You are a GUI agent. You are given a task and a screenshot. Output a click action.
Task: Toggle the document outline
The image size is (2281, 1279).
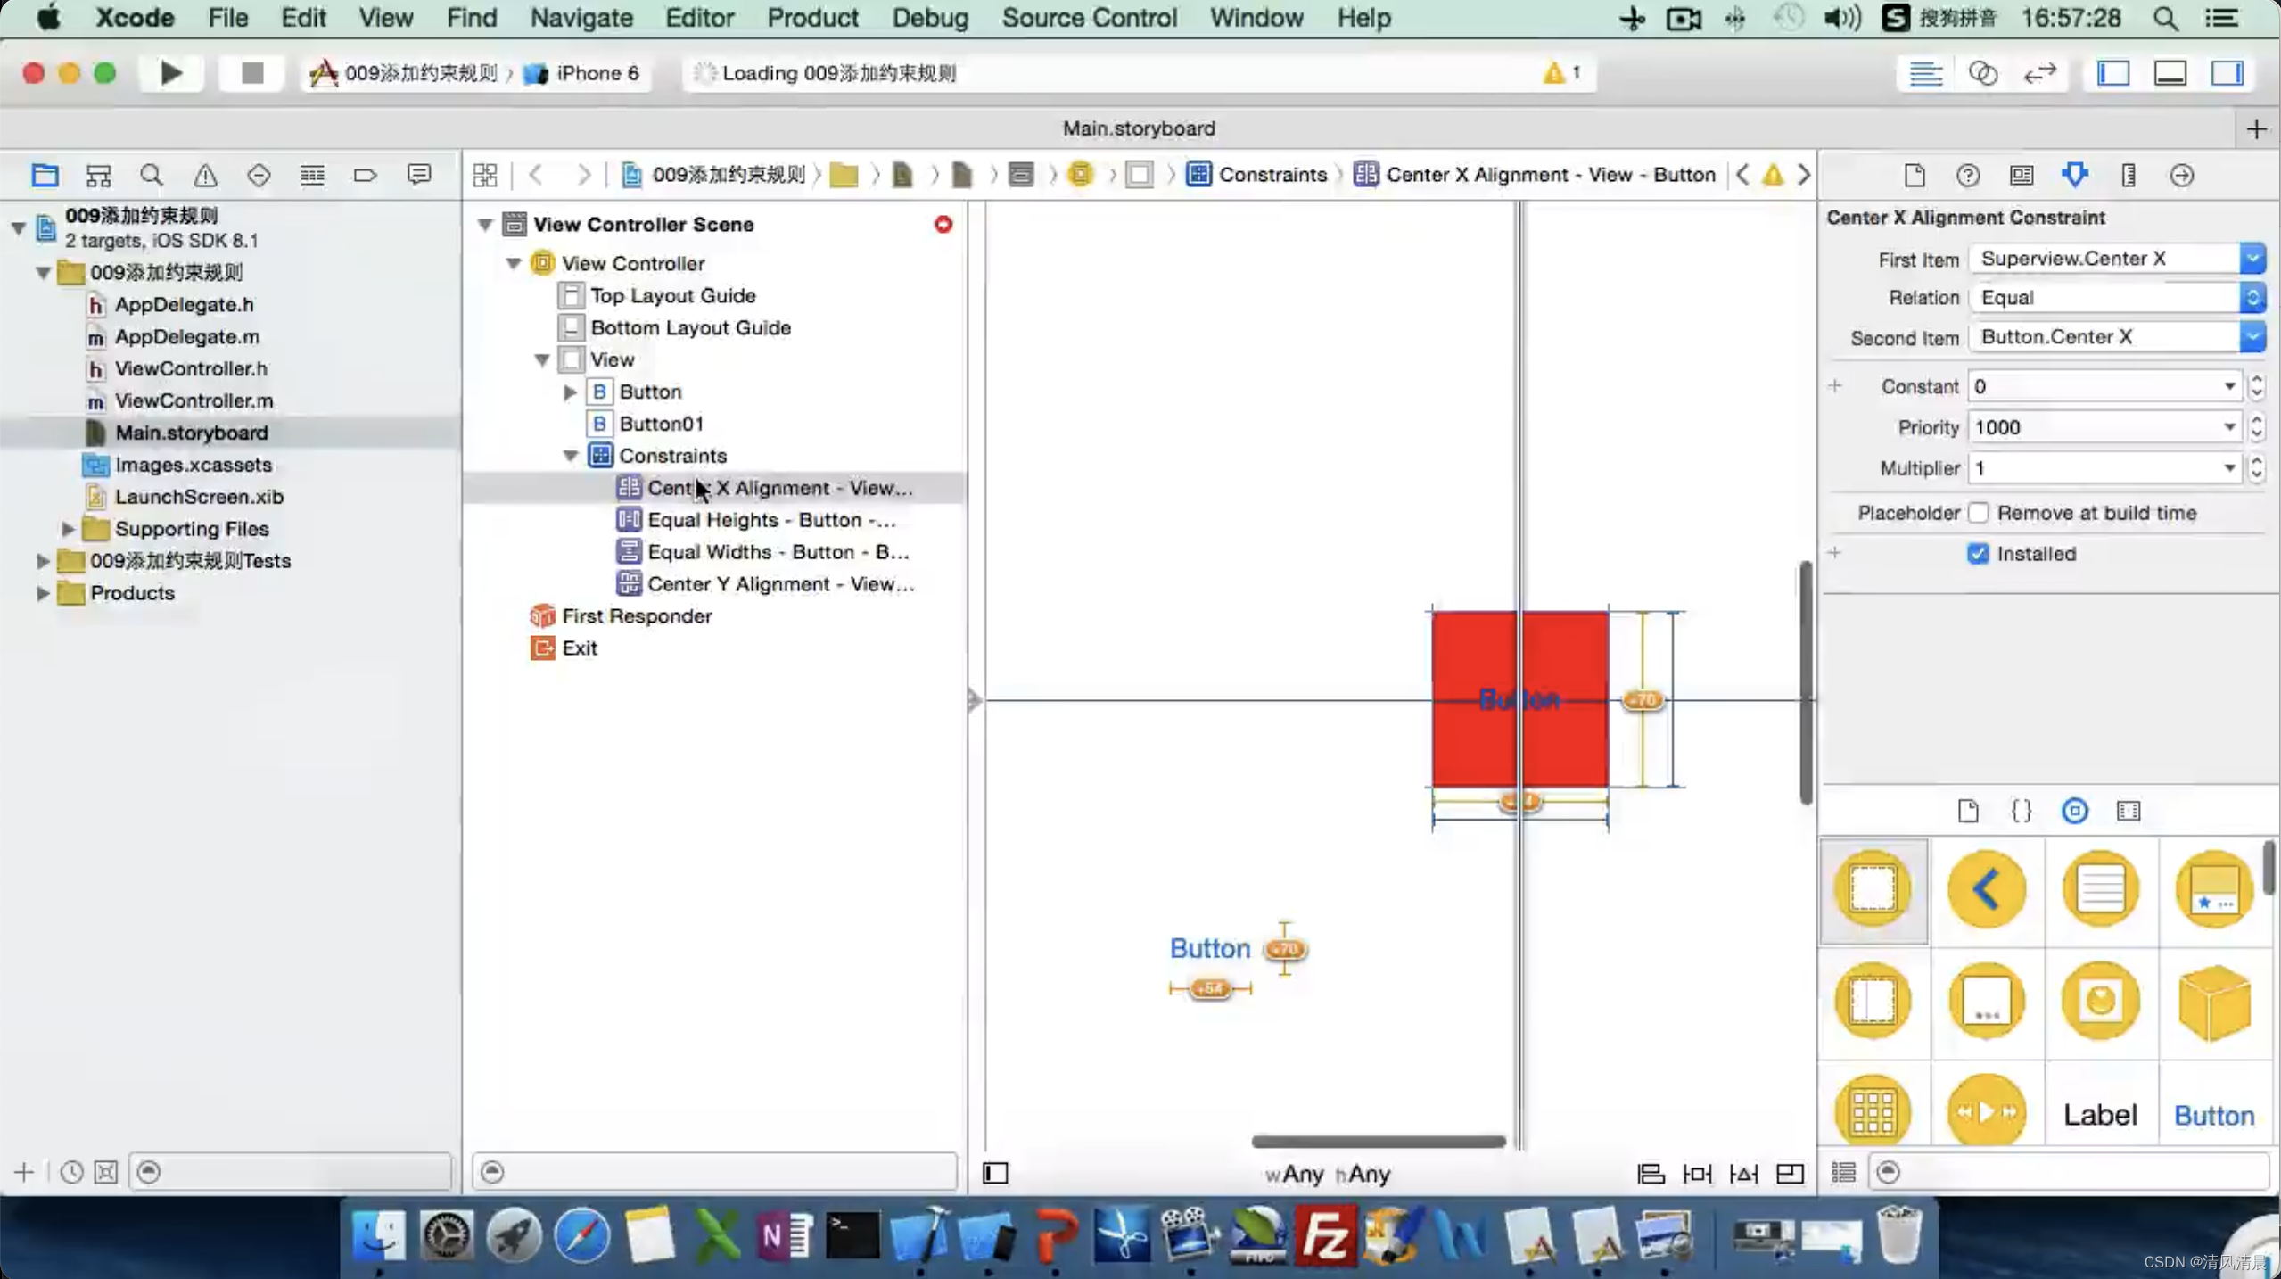(x=995, y=1173)
